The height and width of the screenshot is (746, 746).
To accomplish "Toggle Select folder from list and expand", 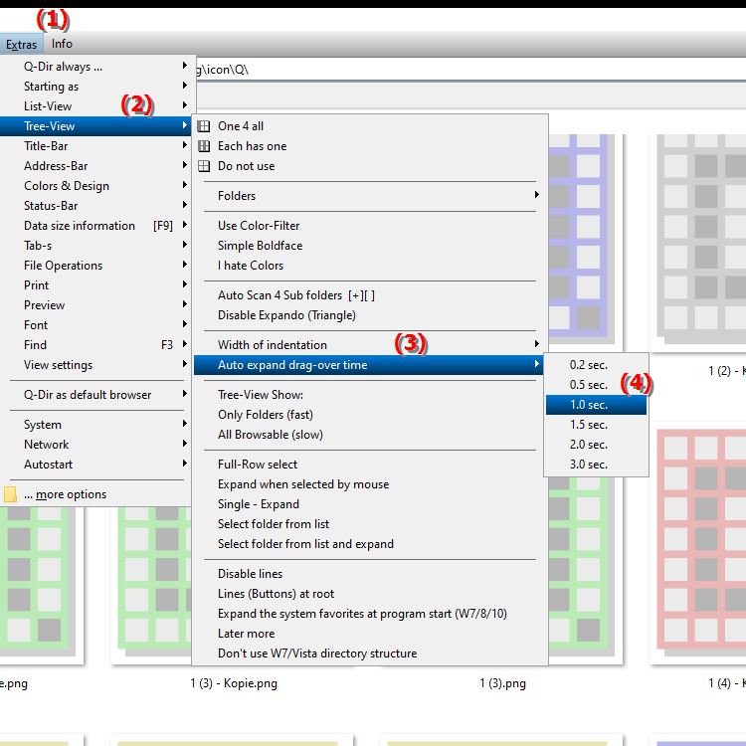I will (370, 544).
